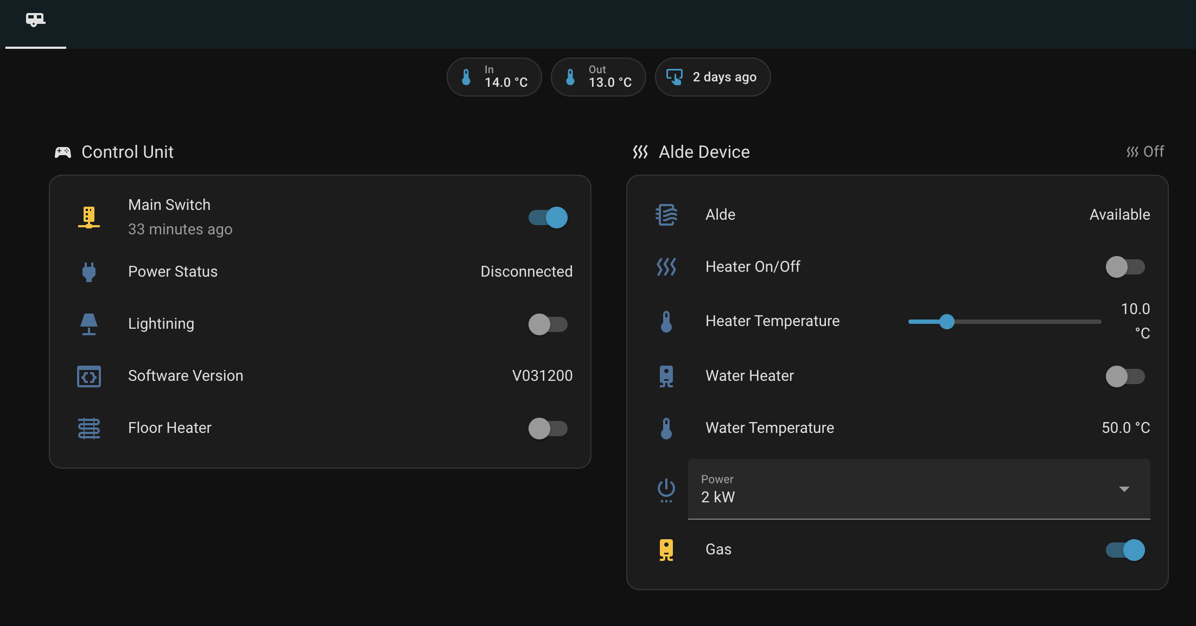1196x626 pixels.
Task: Click the Lightning lamp icon
Action: 89,324
